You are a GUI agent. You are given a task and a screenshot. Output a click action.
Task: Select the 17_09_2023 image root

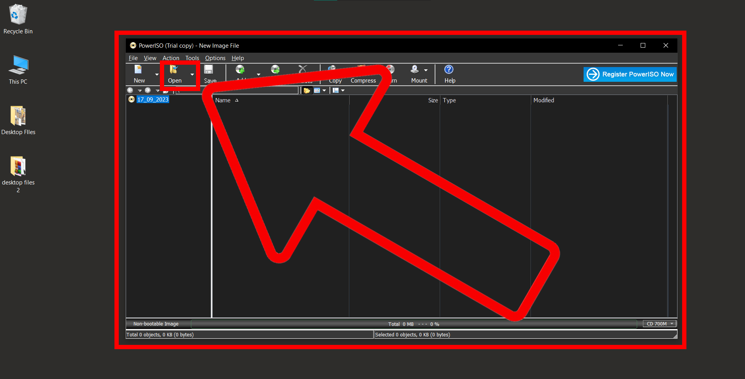pyautogui.click(x=152, y=99)
